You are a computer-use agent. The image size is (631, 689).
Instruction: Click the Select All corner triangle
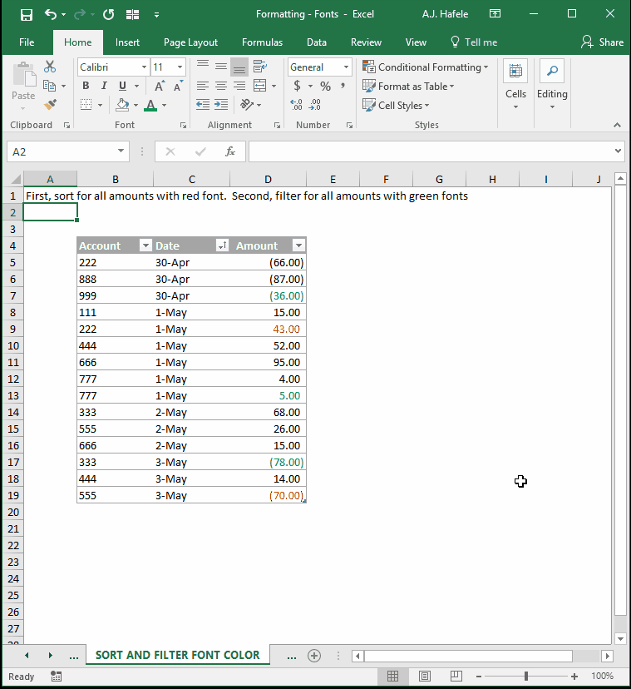[15, 179]
